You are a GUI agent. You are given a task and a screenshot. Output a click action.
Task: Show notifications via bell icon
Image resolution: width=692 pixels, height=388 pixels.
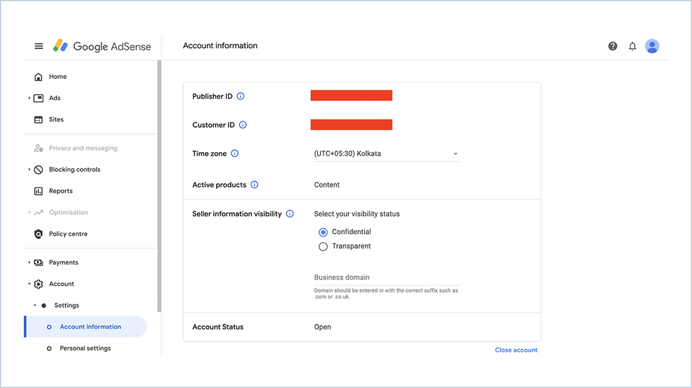pyautogui.click(x=633, y=46)
